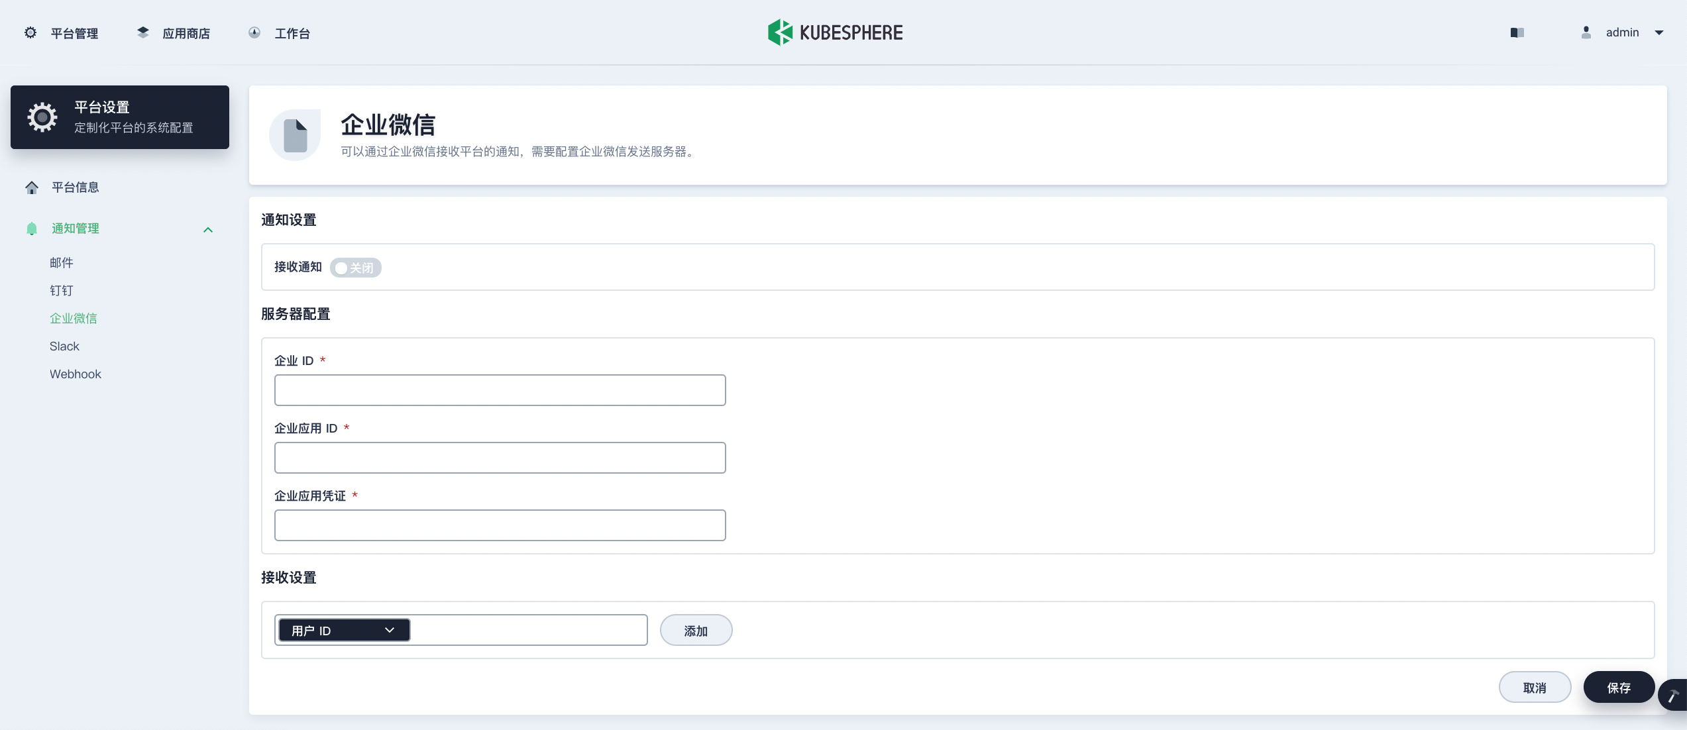Click the 保存 save button
This screenshot has width=1687, height=730.
pyautogui.click(x=1618, y=688)
